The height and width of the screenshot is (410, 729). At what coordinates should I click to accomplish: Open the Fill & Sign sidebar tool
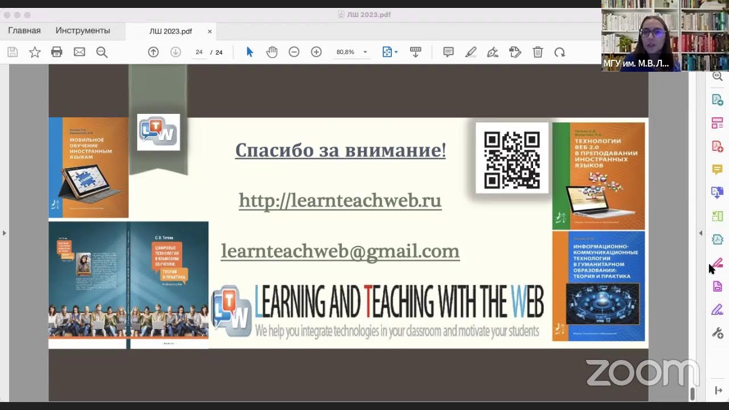pos(718,310)
